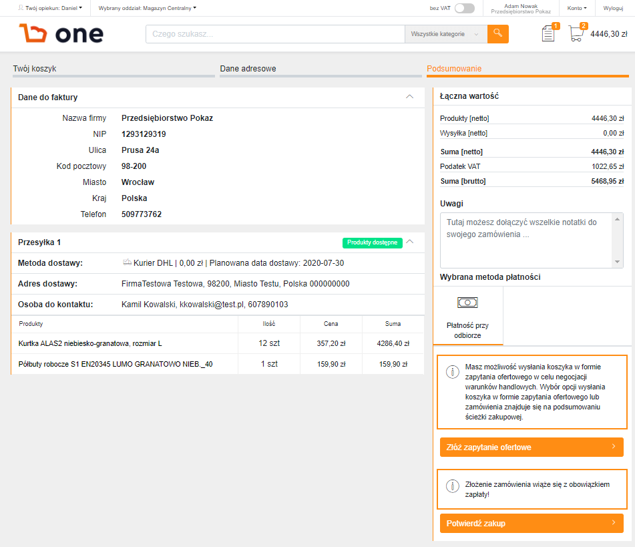Click the cart total 4446,30 zł
The image size is (635, 547).
[x=609, y=34]
